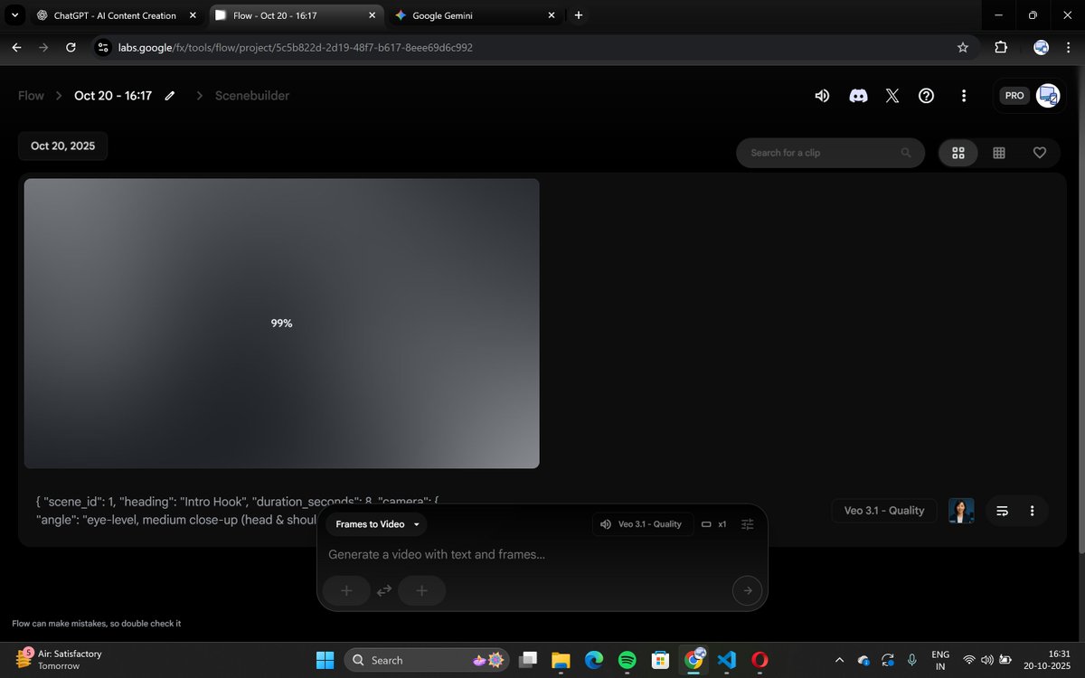
Task: Open the three-dot menu in top bar
Action: 964,95
